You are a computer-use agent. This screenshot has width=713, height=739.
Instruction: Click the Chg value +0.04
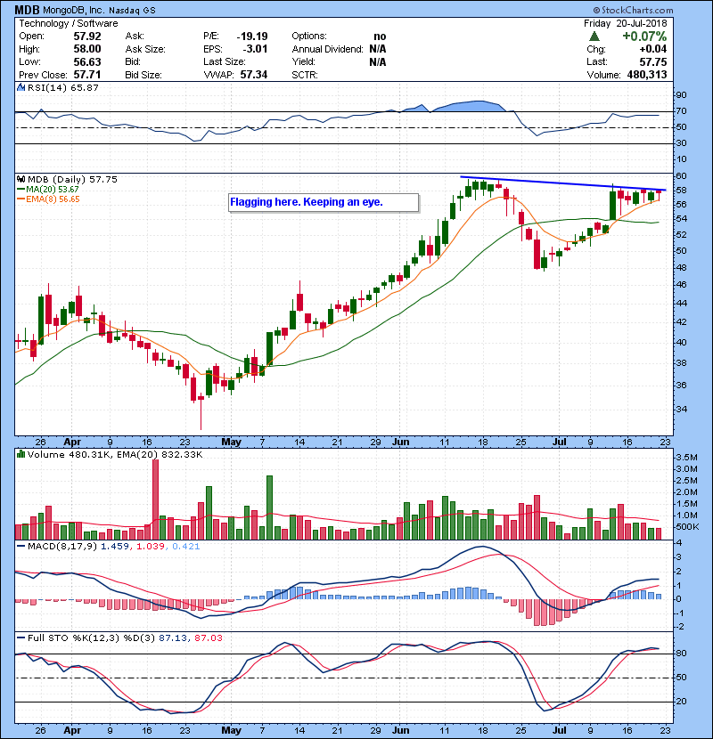point(653,49)
